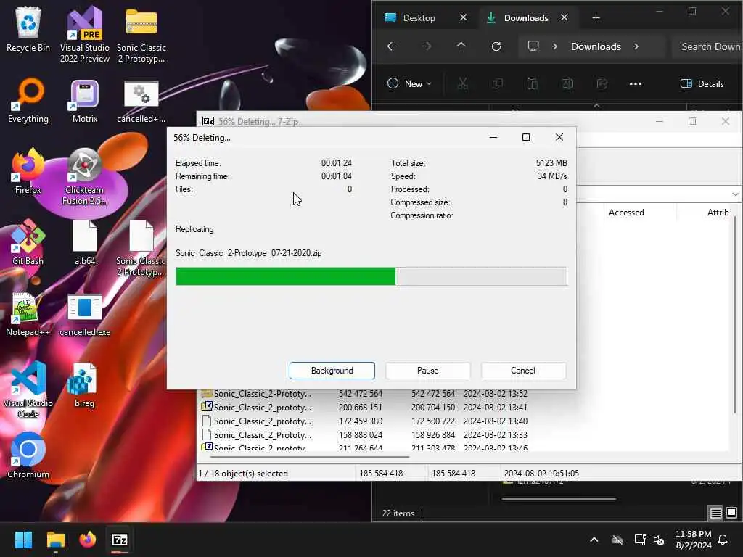Select the b.reg registry file icon
Viewport: 743px width, 557px height.
point(84,385)
